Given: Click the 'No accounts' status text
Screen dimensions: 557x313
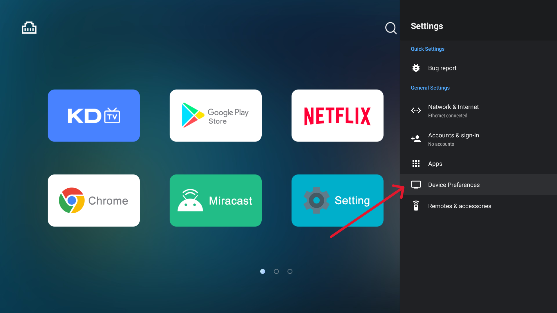Looking at the screenshot, I should [441, 144].
